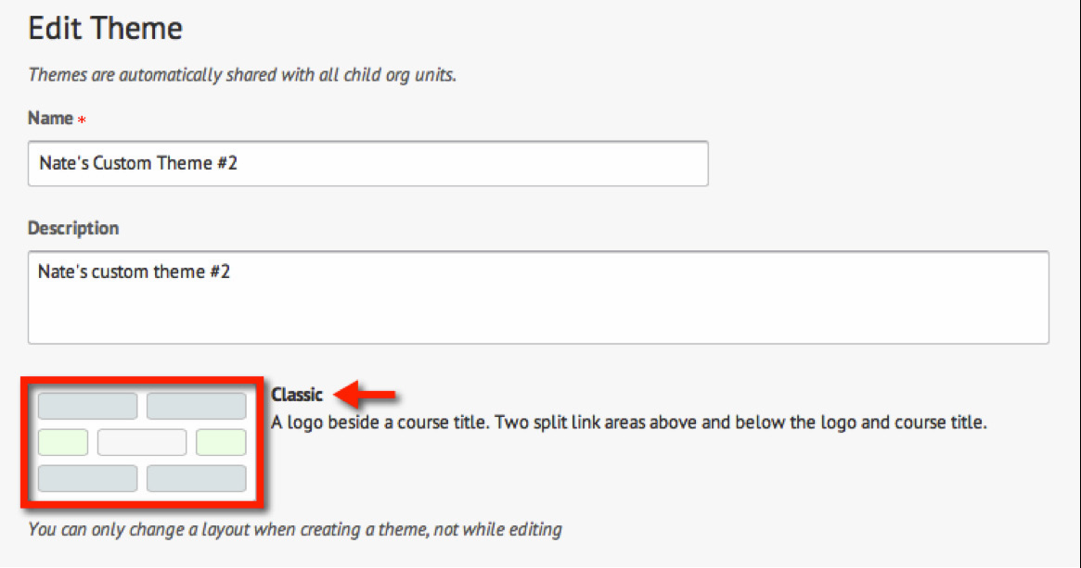Select the top-right gray block in layout preview
This screenshot has height=568, width=1081.
[196, 406]
